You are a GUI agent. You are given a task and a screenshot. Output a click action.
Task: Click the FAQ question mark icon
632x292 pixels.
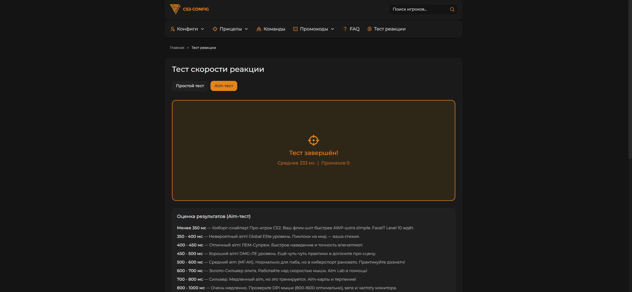pos(345,29)
